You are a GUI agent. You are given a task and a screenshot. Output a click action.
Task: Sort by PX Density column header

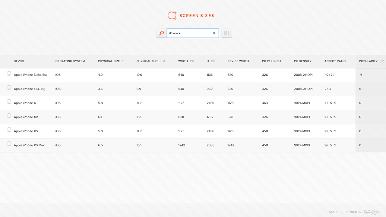click(x=303, y=61)
